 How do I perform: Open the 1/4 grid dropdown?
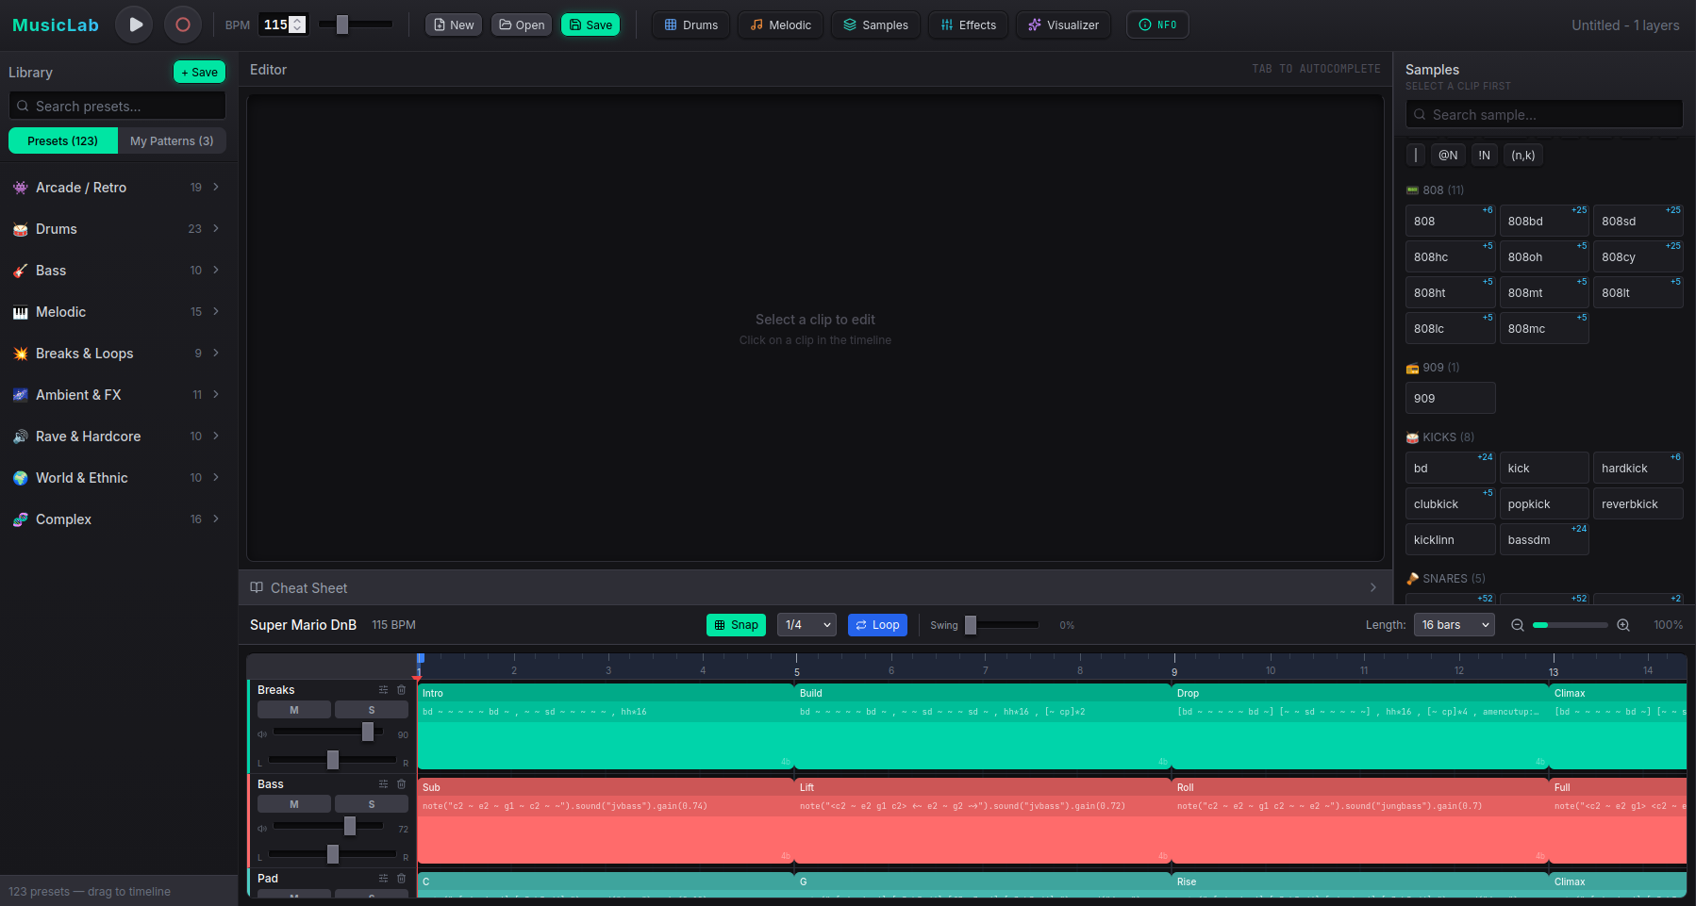806,625
